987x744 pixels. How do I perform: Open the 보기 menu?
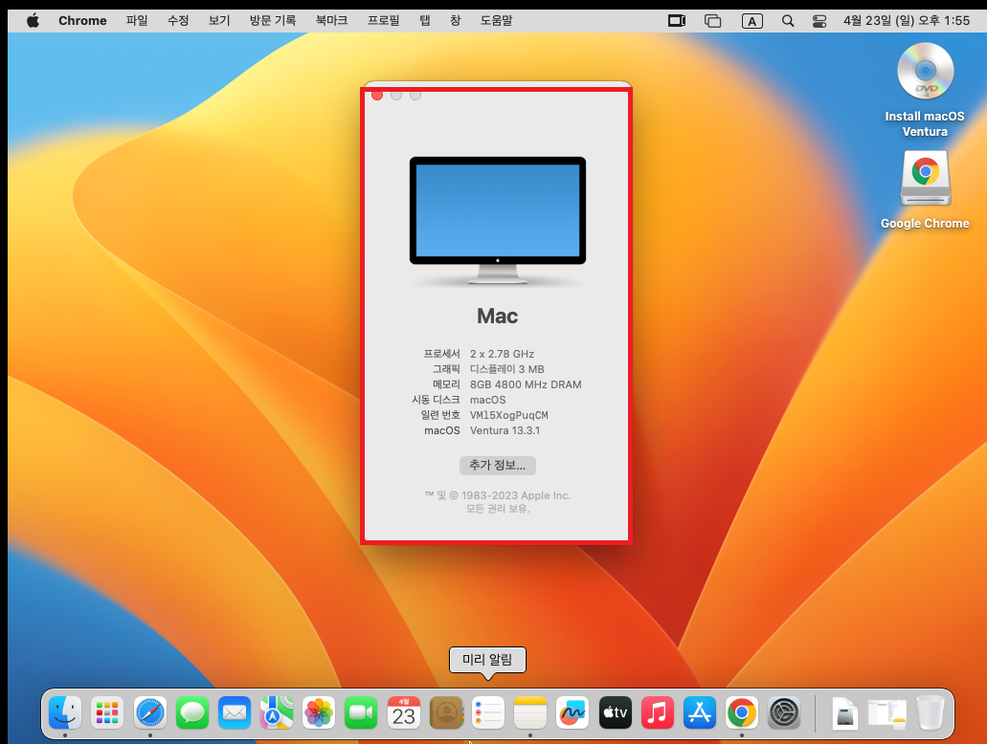219,21
